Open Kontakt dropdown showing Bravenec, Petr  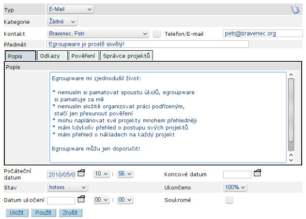[x=98, y=34]
